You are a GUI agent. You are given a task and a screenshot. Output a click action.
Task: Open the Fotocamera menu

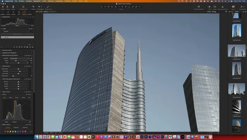click(x=59, y=1)
